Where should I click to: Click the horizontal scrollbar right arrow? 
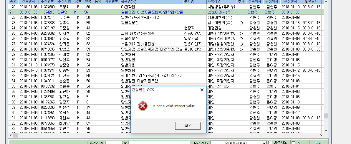tap(322, 135)
